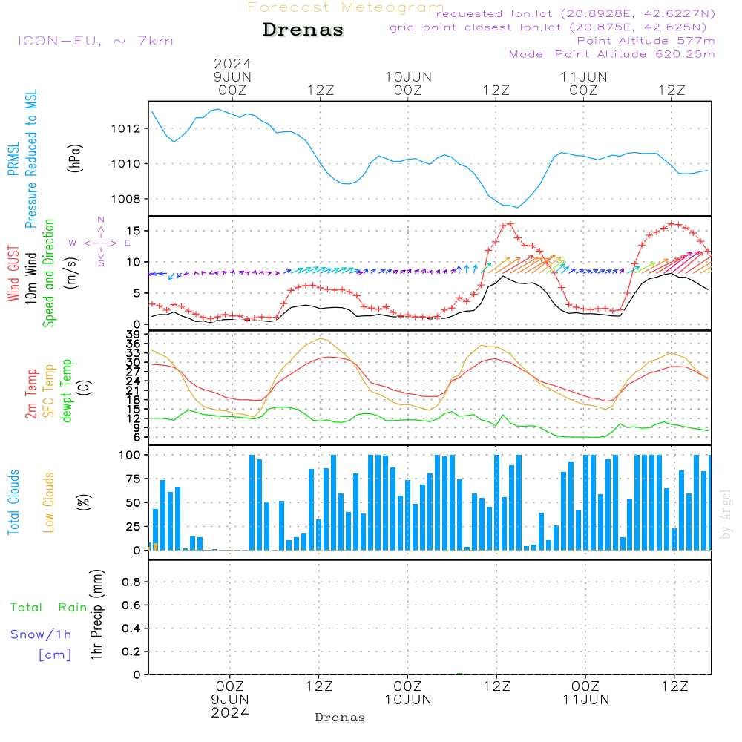742x742 pixels.
Task: Click the "10JUN" date label on the top axis
Action: 408,76
